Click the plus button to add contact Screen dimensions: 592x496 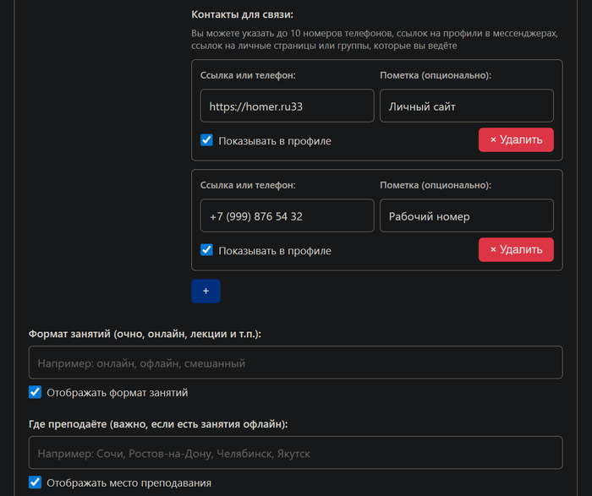click(206, 291)
